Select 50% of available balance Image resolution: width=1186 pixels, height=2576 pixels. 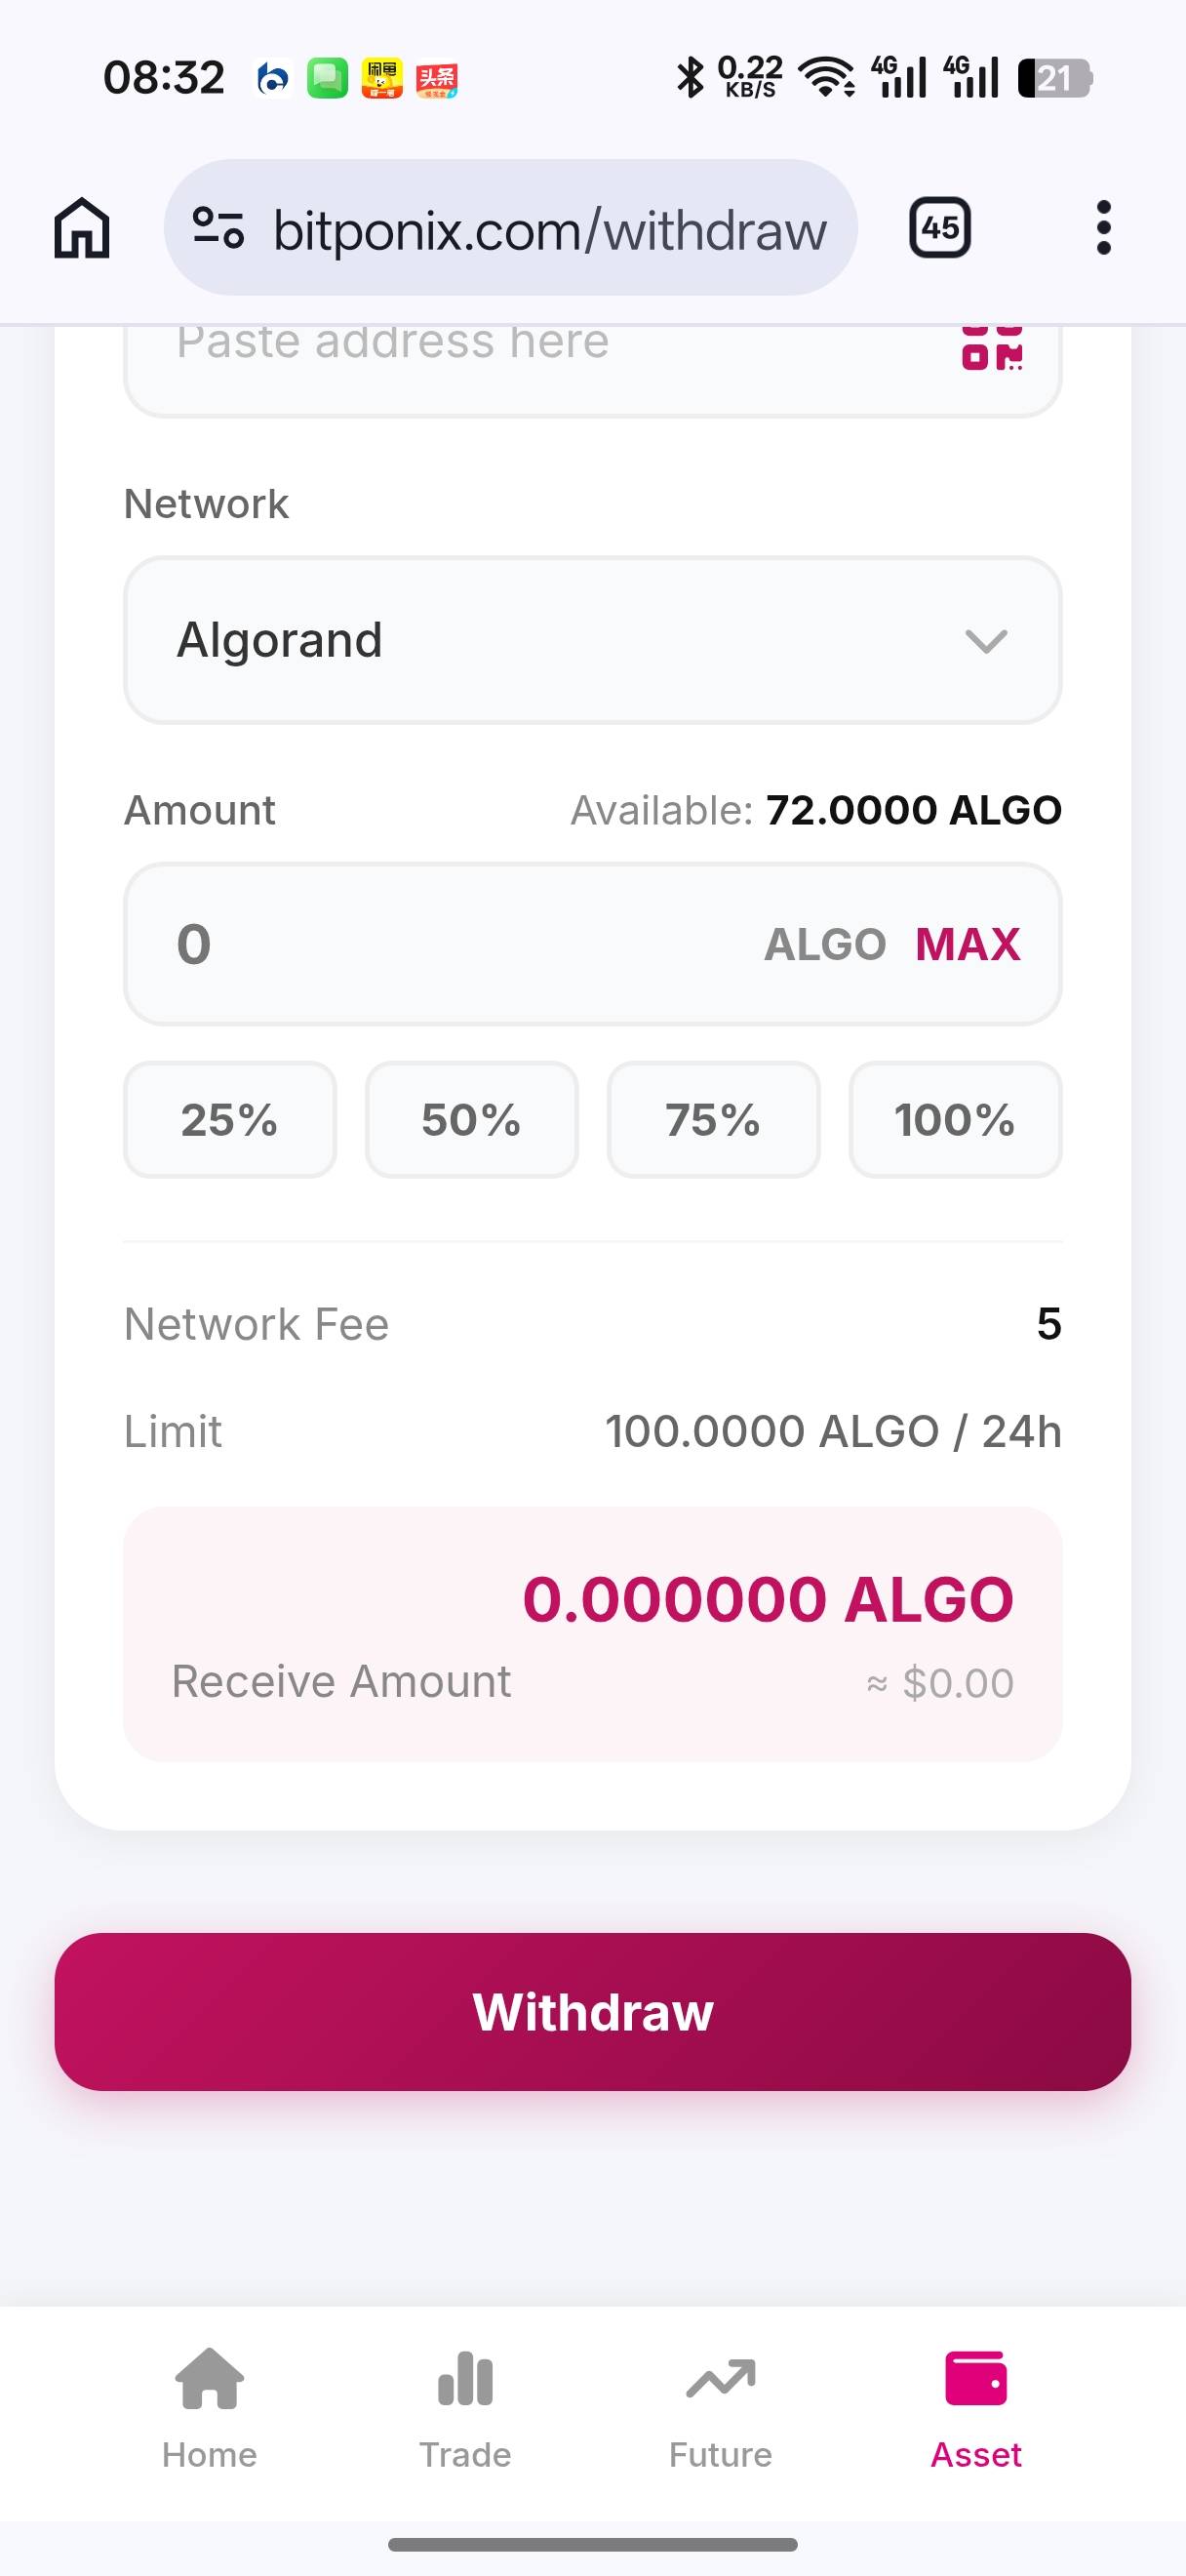pos(472,1119)
